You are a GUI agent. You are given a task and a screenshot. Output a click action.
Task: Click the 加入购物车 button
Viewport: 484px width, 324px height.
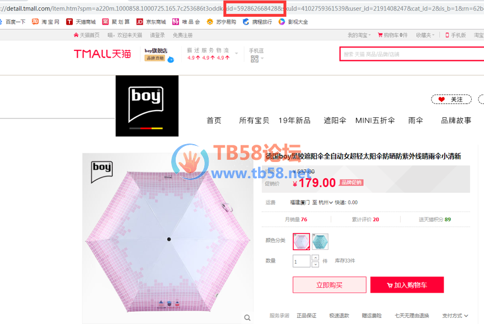[x=407, y=285]
